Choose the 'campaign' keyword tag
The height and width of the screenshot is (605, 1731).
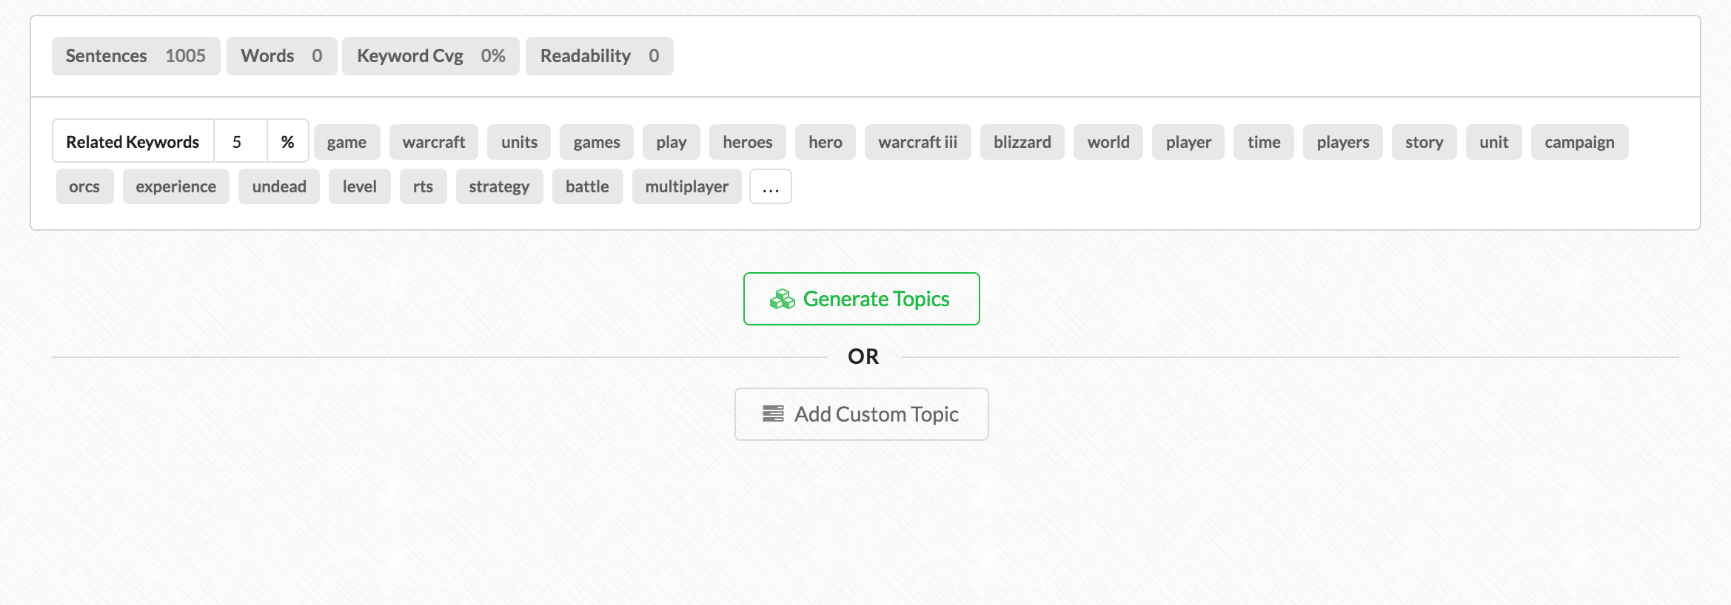click(x=1580, y=142)
